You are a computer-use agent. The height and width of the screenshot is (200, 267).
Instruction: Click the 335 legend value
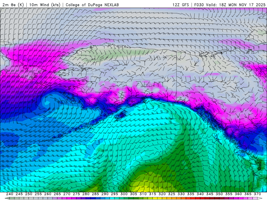pos(191,194)
